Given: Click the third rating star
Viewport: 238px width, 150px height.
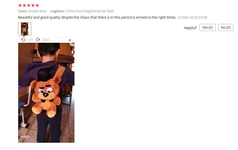Looking at the screenshot, I should [x=29, y=5].
